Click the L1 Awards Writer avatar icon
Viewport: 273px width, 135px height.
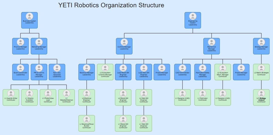click(x=11, y=93)
